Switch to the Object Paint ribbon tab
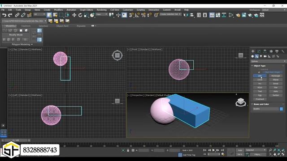Image resolution: width=287 pixels, height=161 pixels. click(62, 26)
